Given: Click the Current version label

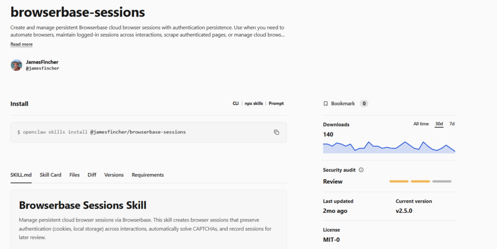Looking at the screenshot, I should tap(414, 201).
